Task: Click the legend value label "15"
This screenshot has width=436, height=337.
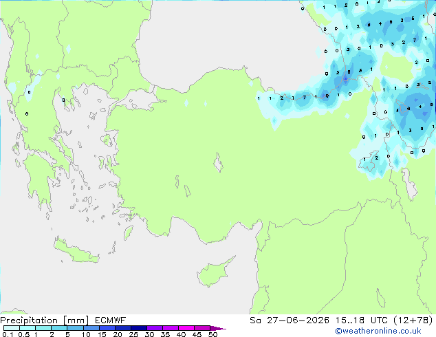Action: point(102,334)
